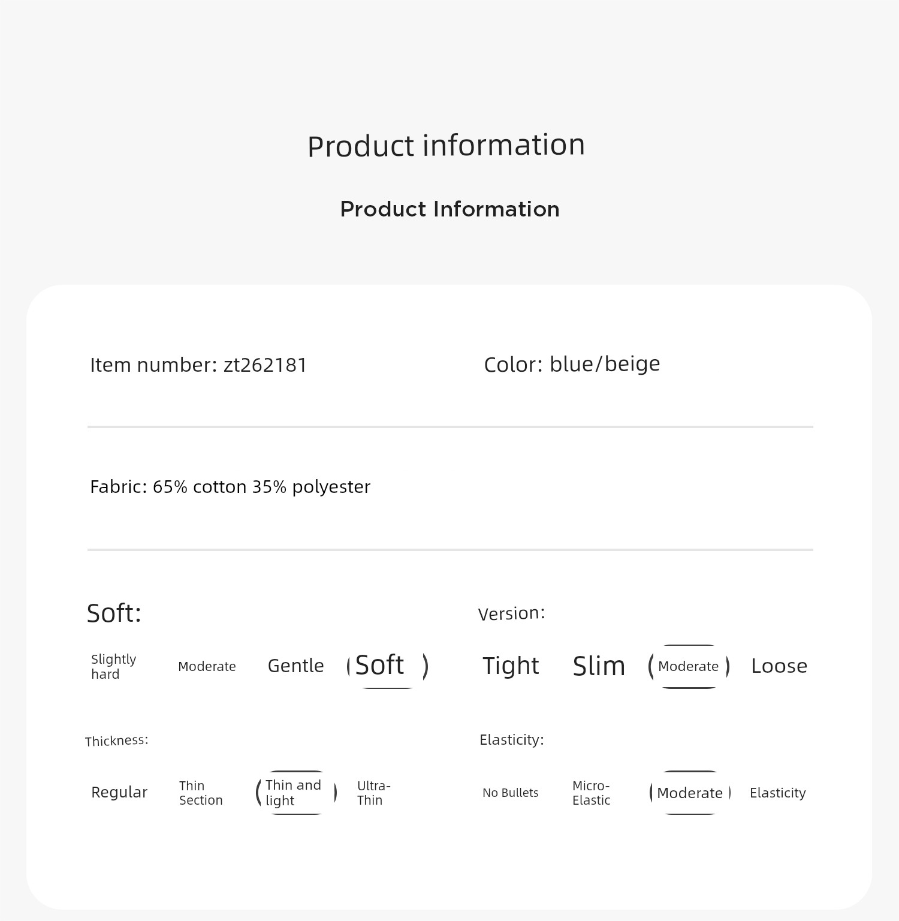Choose 'Moderate' under the Soft heading
This screenshot has height=921, width=899.
click(207, 666)
